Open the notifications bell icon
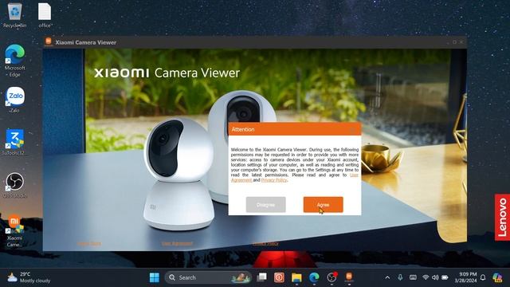Screen dimensions: 510x287 pyautogui.click(x=483, y=277)
